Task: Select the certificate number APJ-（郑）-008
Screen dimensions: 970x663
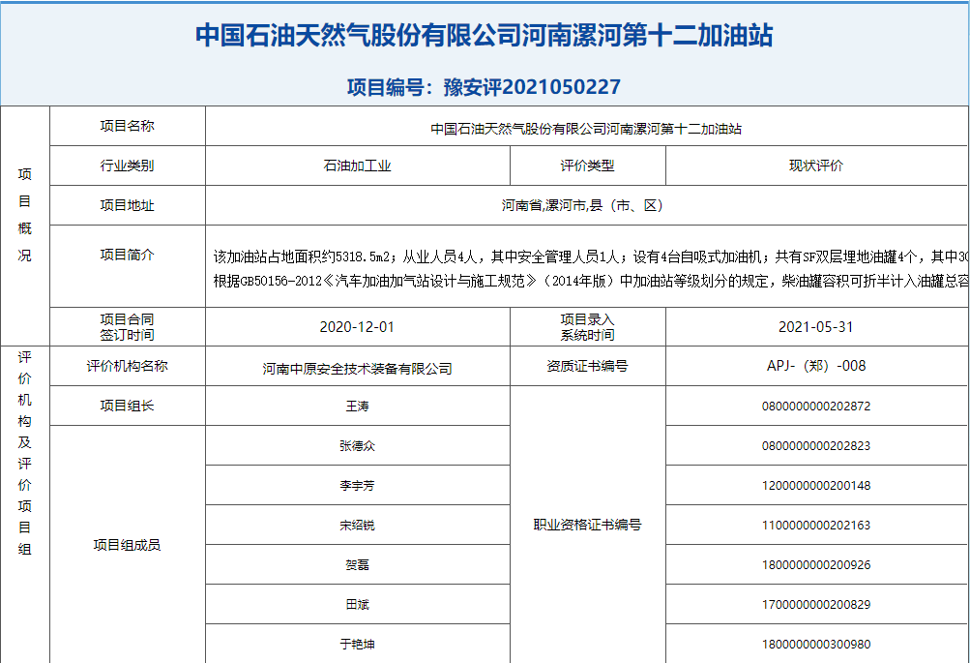Action: coord(815,366)
